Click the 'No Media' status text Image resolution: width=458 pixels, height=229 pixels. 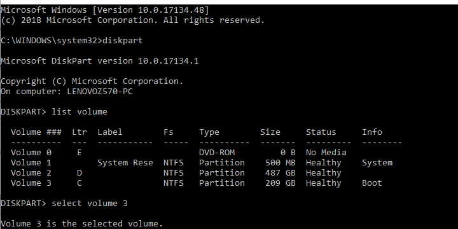tap(326, 153)
